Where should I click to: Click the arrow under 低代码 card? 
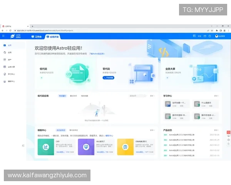pos(42,78)
